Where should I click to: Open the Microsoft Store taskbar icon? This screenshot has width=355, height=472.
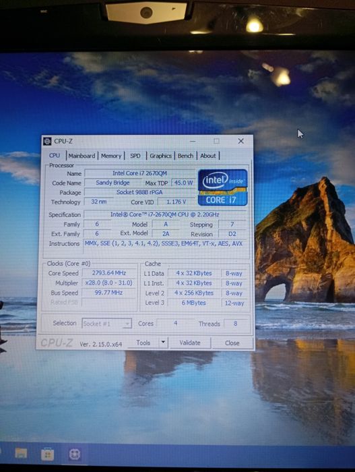(x=48, y=454)
